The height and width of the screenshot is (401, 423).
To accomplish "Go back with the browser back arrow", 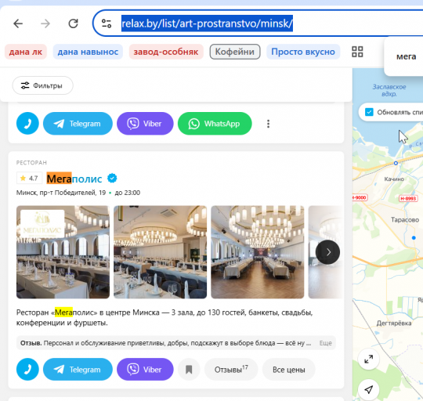I will [18, 23].
